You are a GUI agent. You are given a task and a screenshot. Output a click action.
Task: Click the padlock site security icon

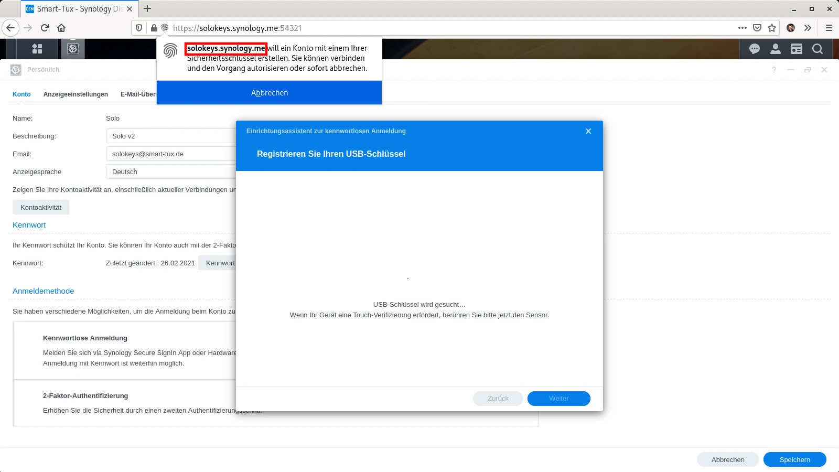pos(154,28)
